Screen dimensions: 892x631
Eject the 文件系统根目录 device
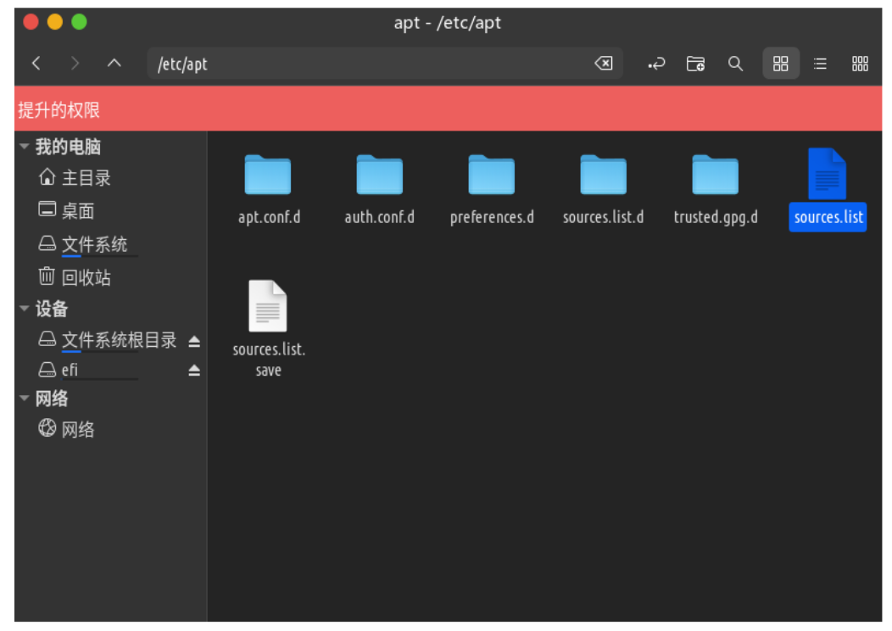[x=194, y=339]
